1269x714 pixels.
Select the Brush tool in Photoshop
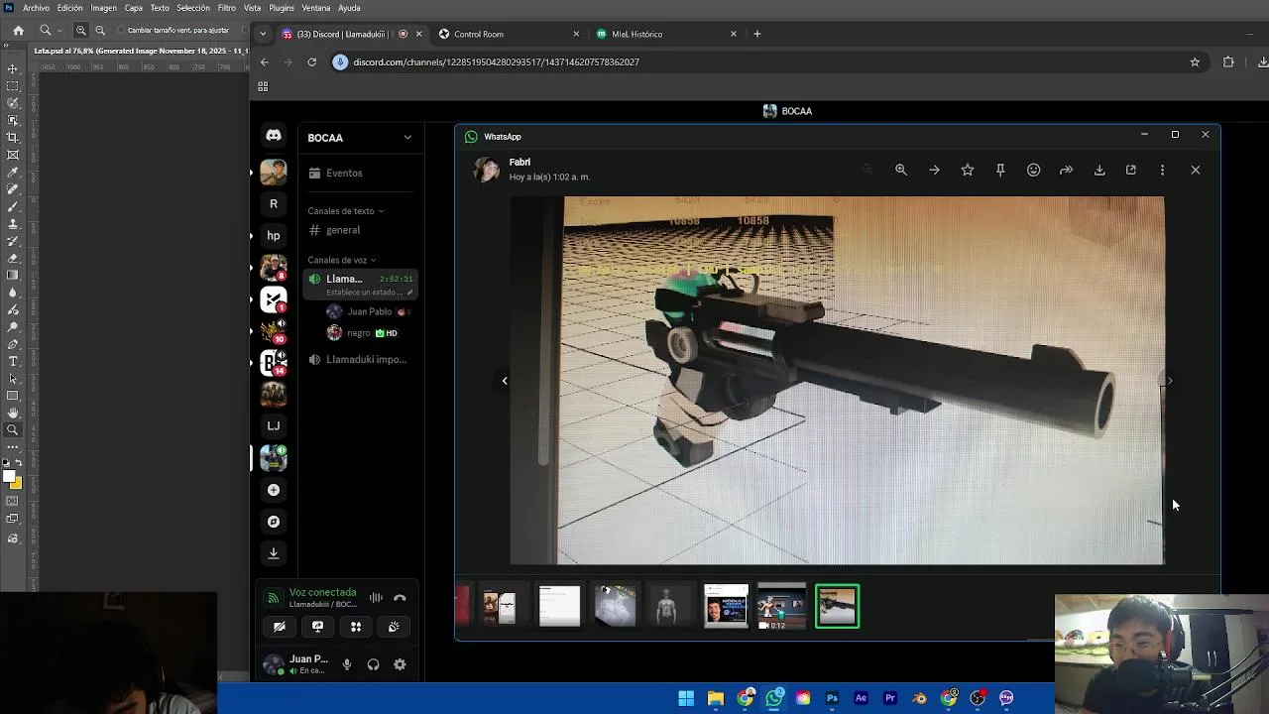pyautogui.click(x=13, y=206)
